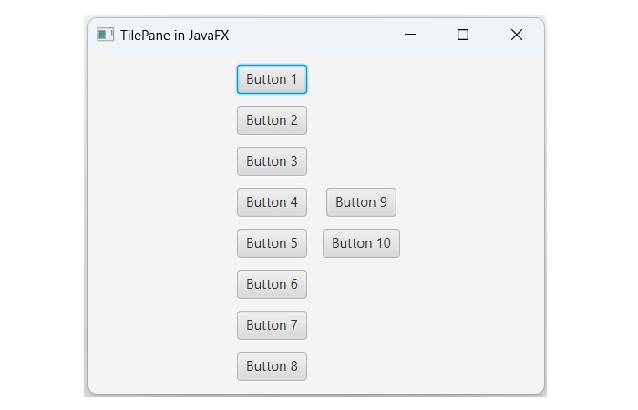Close the TilePane in JavaFX window
Screen dimensions: 638x410
pyautogui.click(x=516, y=35)
